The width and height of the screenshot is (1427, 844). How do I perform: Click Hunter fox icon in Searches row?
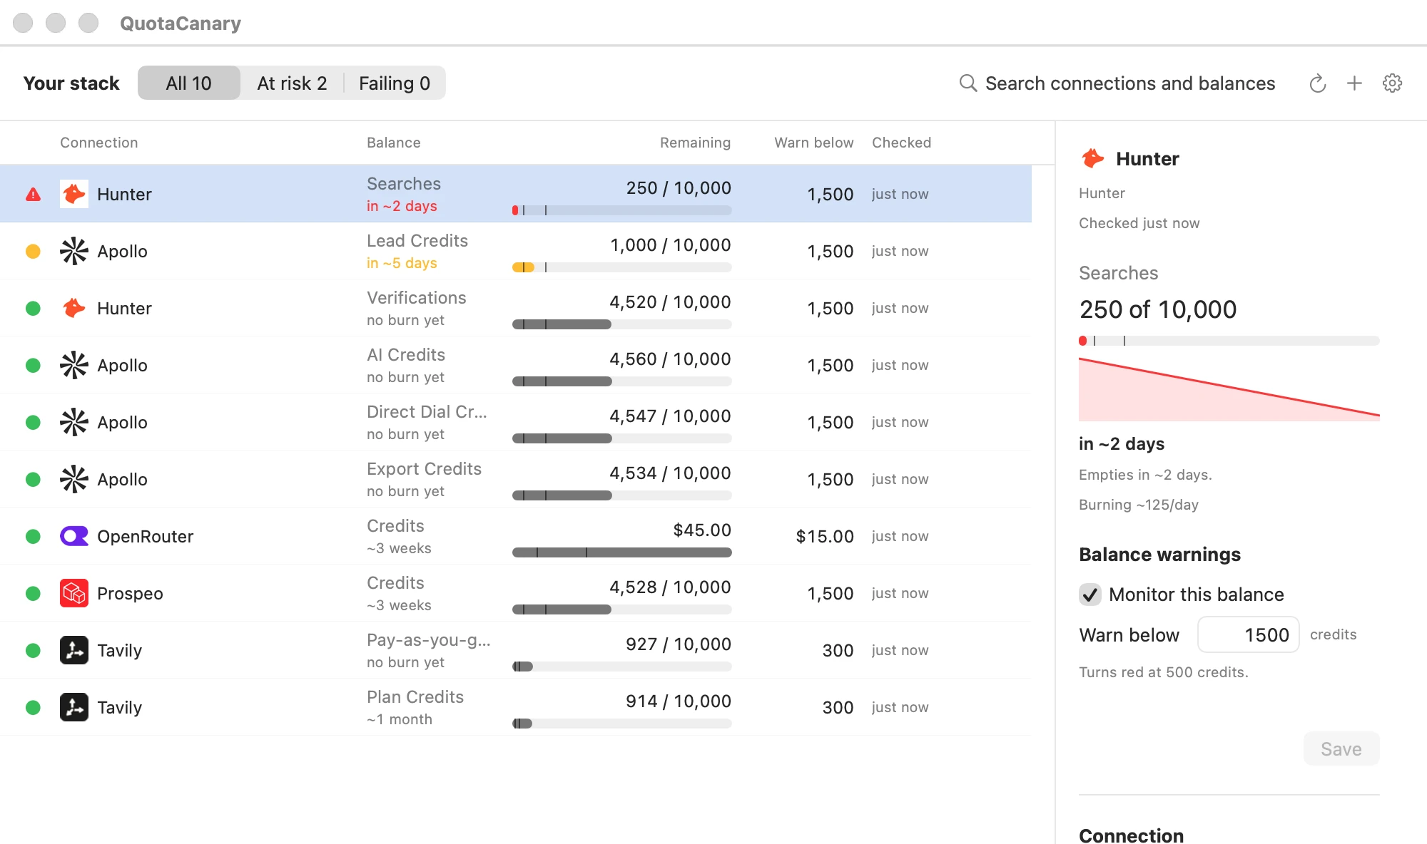74,194
